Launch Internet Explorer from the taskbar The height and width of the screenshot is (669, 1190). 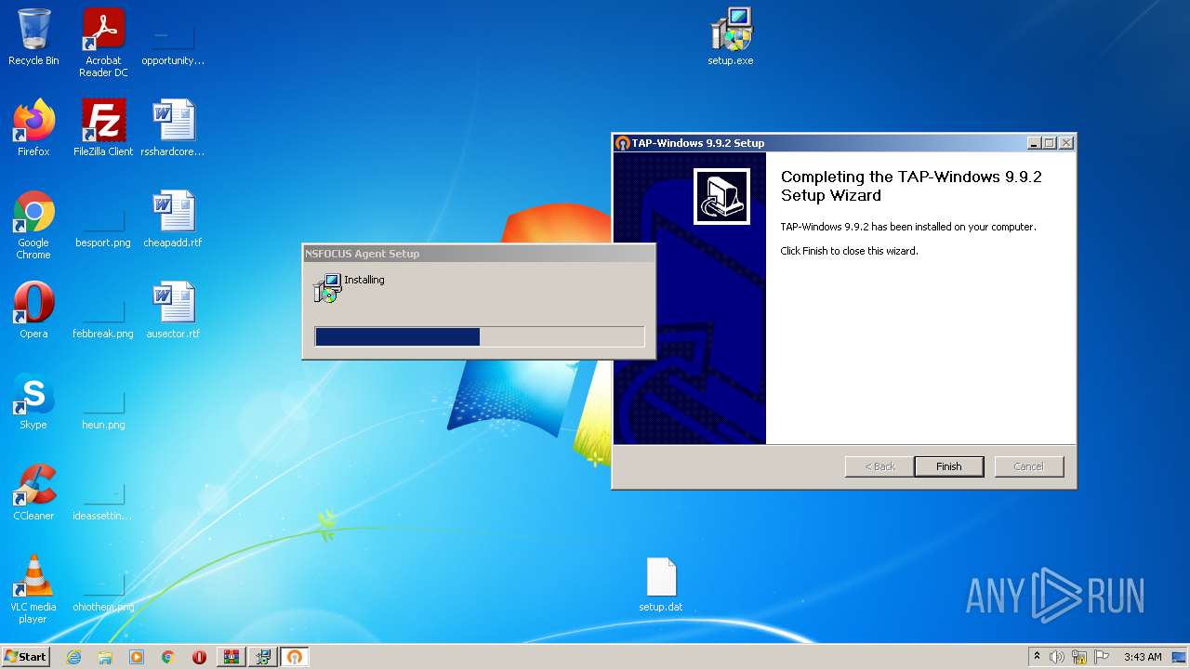73,657
